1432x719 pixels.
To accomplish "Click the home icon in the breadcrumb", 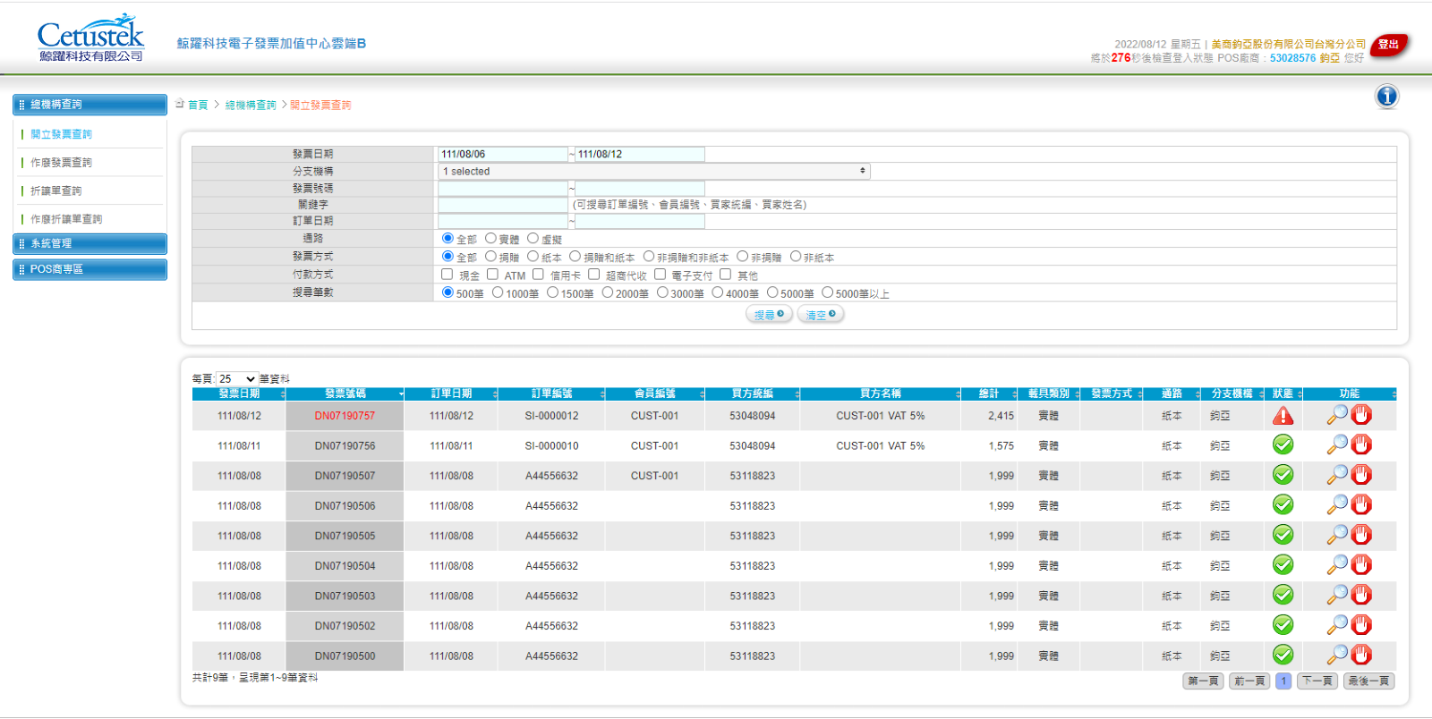I will pos(180,104).
